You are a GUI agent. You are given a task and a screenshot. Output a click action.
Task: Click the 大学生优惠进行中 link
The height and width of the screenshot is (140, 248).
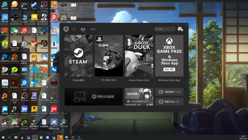(x=137, y=101)
